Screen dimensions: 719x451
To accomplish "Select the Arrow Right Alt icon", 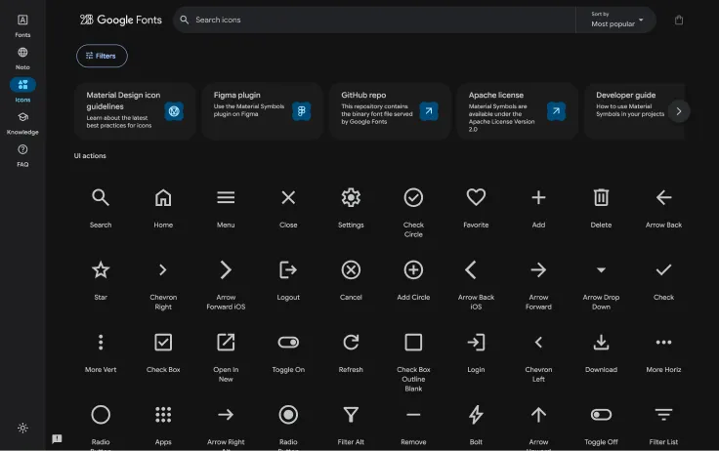I will [x=226, y=415].
